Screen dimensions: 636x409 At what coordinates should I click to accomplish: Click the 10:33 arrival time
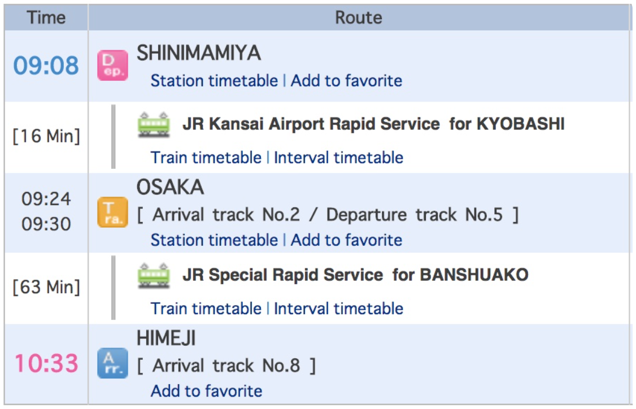(x=46, y=363)
